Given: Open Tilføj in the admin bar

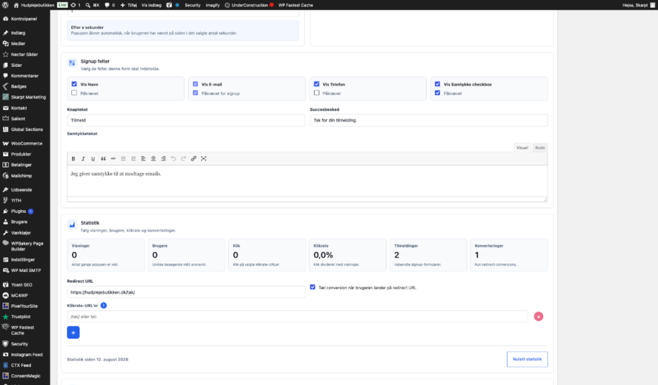Looking at the screenshot, I should [129, 5].
